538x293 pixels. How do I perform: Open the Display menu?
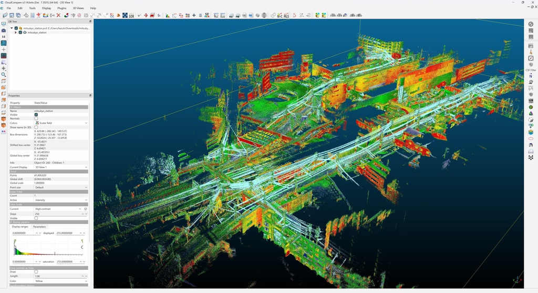pos(46,8)
